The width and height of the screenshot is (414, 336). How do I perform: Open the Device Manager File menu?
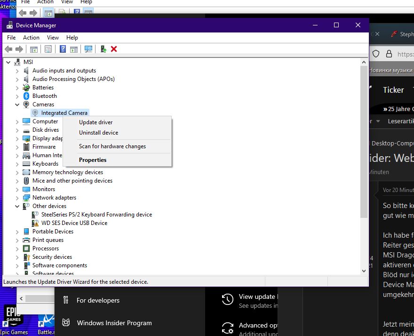(x=11, y=38)
